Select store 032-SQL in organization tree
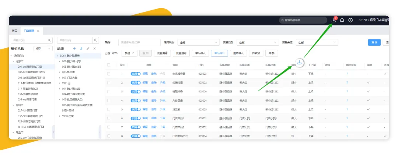 coord(31,116)
